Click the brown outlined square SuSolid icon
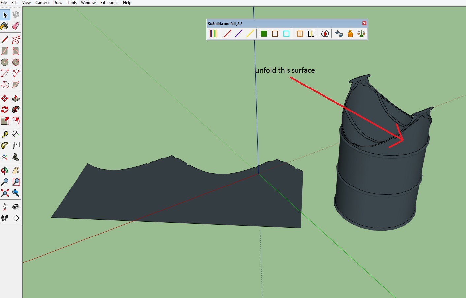This screenshot has width=466, height=298. [275, 34]
